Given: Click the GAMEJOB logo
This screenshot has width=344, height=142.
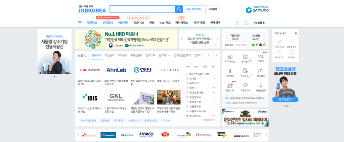Looking at the screenshot, I should 257,10.
